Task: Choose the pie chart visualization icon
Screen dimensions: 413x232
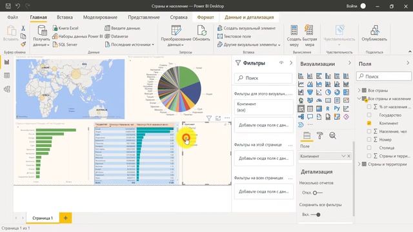Action: [x=328, y=92]
